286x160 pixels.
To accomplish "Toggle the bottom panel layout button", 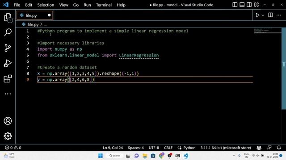I will pos(242,5).
